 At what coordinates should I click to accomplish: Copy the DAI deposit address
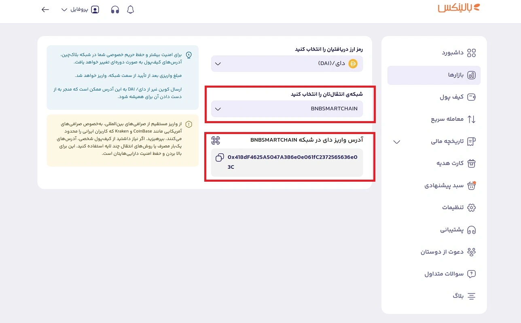coord(220,157)
